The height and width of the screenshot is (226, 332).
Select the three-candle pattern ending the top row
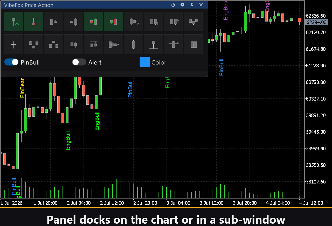tap(193, 22)
